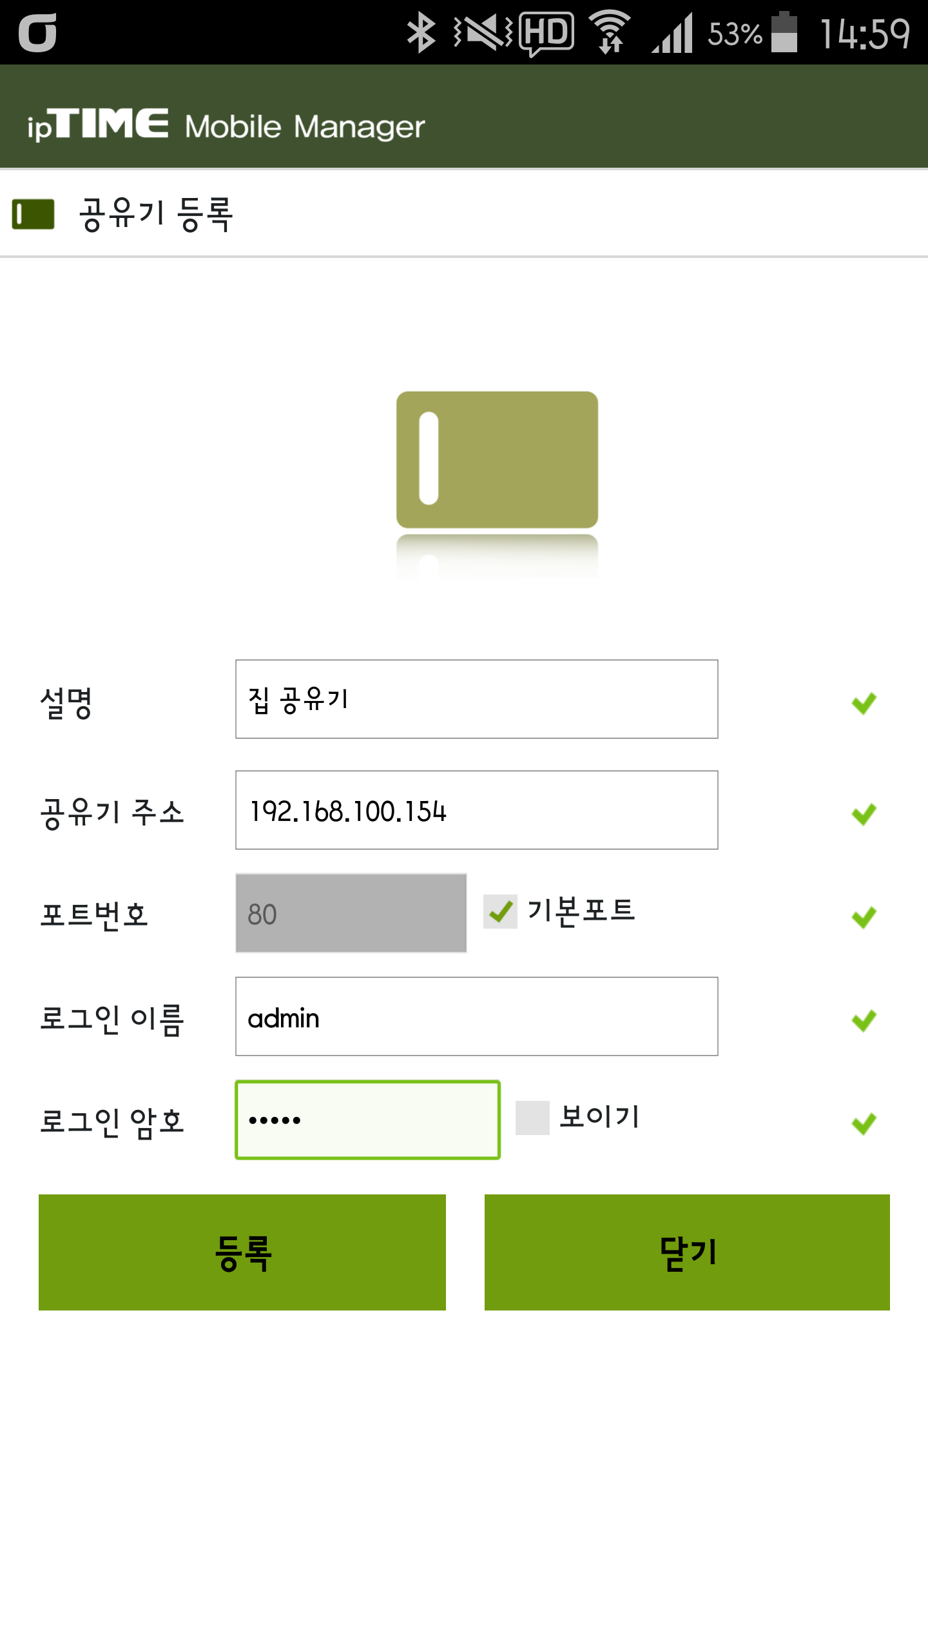Viewport: 928px width, 1651px height.
Task: Tap the green checkmark in the 포트번호 row
Action: (864, 917)
